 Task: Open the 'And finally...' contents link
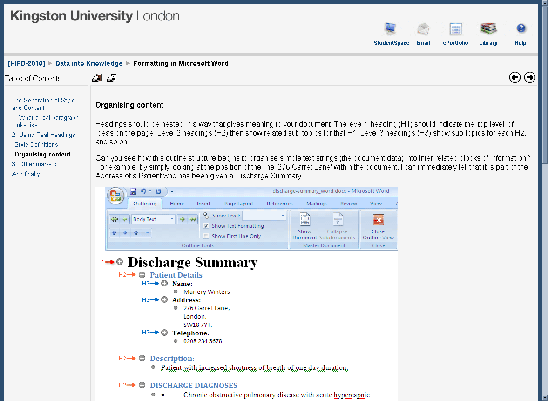point(28,174)
